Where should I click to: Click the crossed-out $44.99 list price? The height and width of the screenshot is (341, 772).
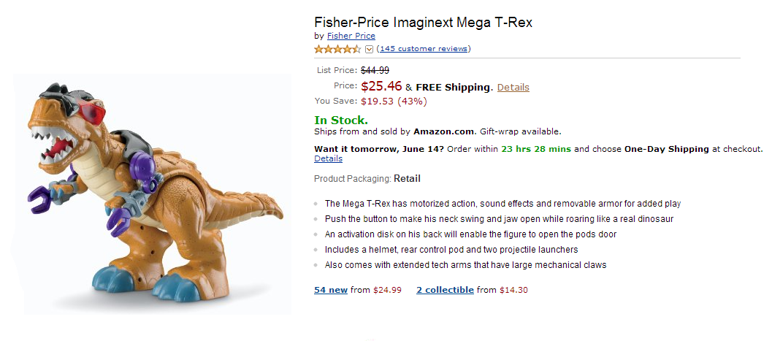pyautogui.click(x=375, y=70)
